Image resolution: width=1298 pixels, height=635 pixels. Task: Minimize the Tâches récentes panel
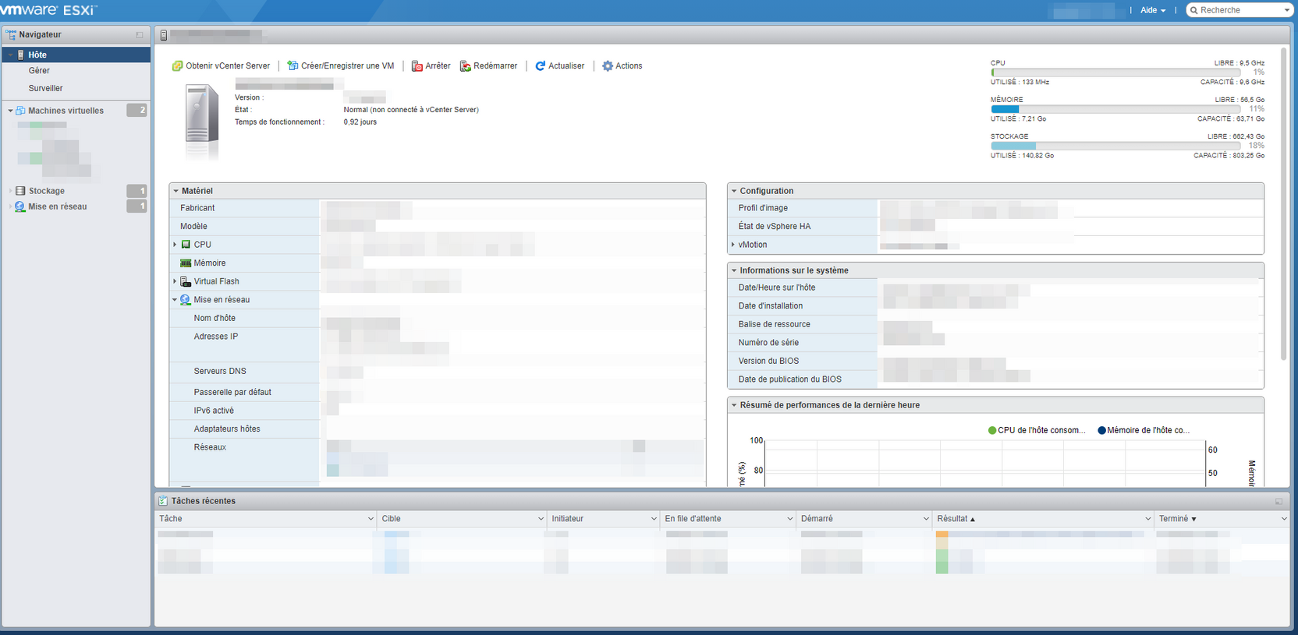tap(1278, 502)
